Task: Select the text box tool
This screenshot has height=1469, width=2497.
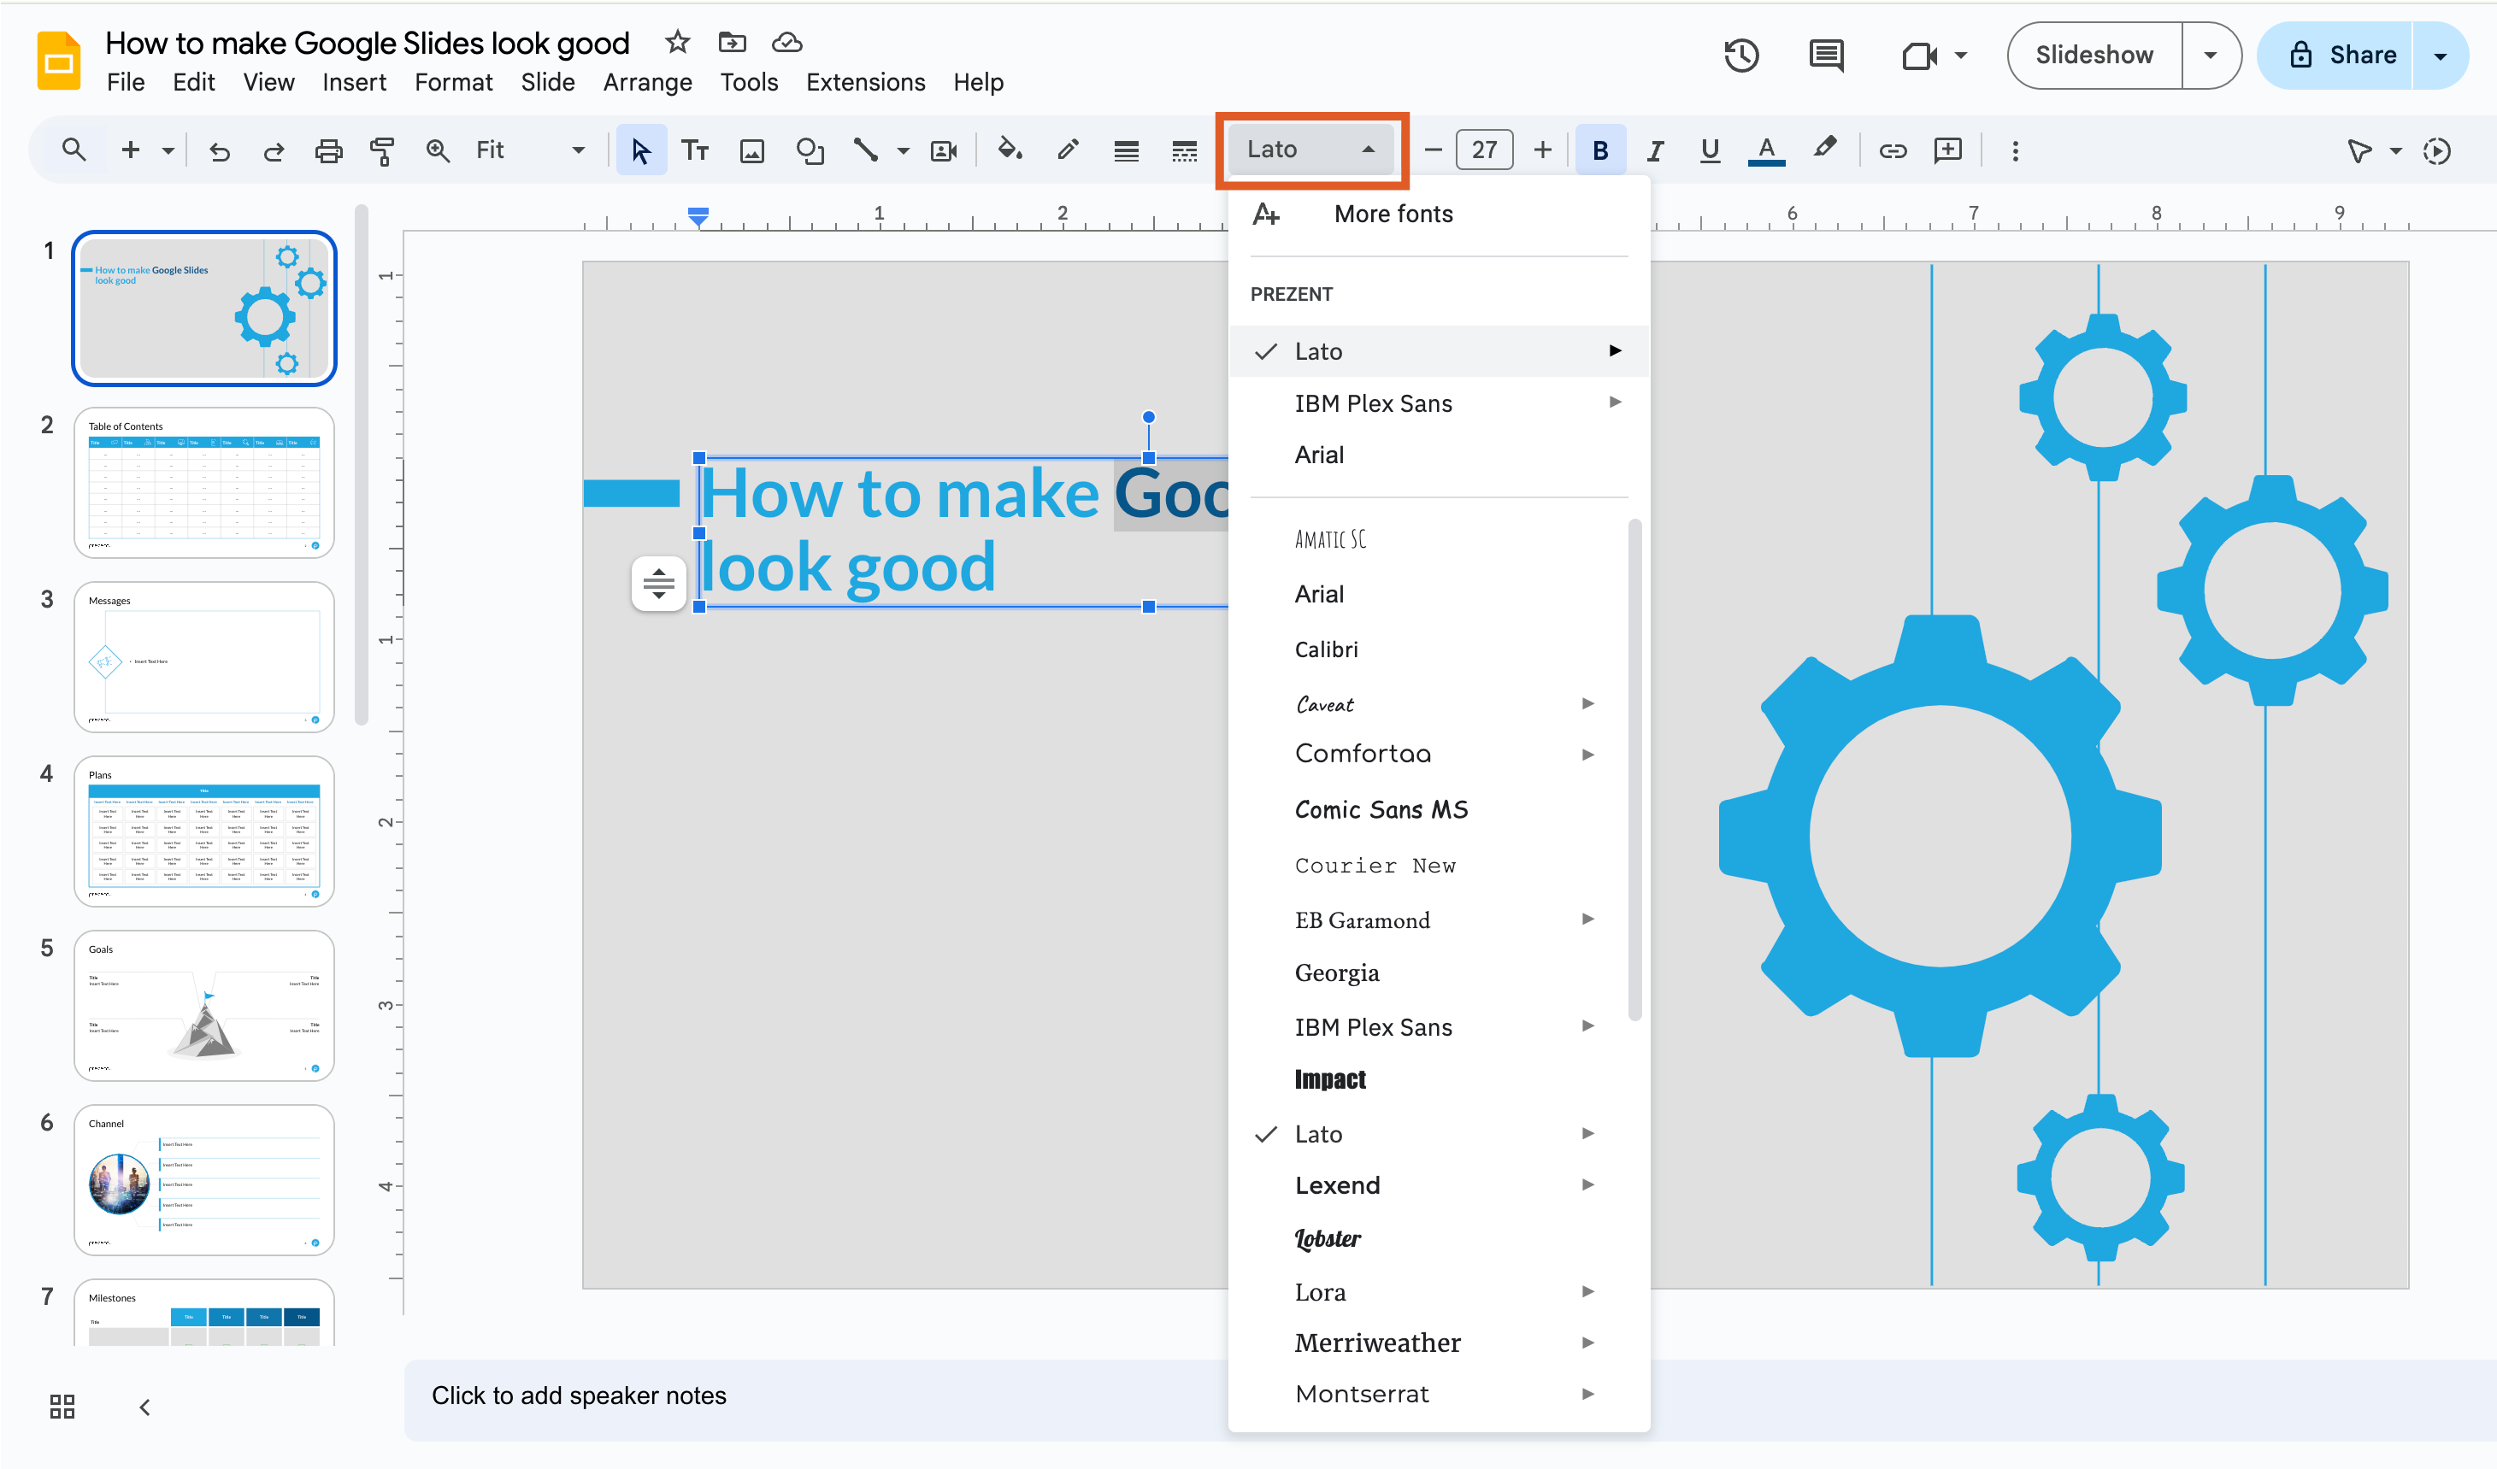Action: click(x=696, y=150)
